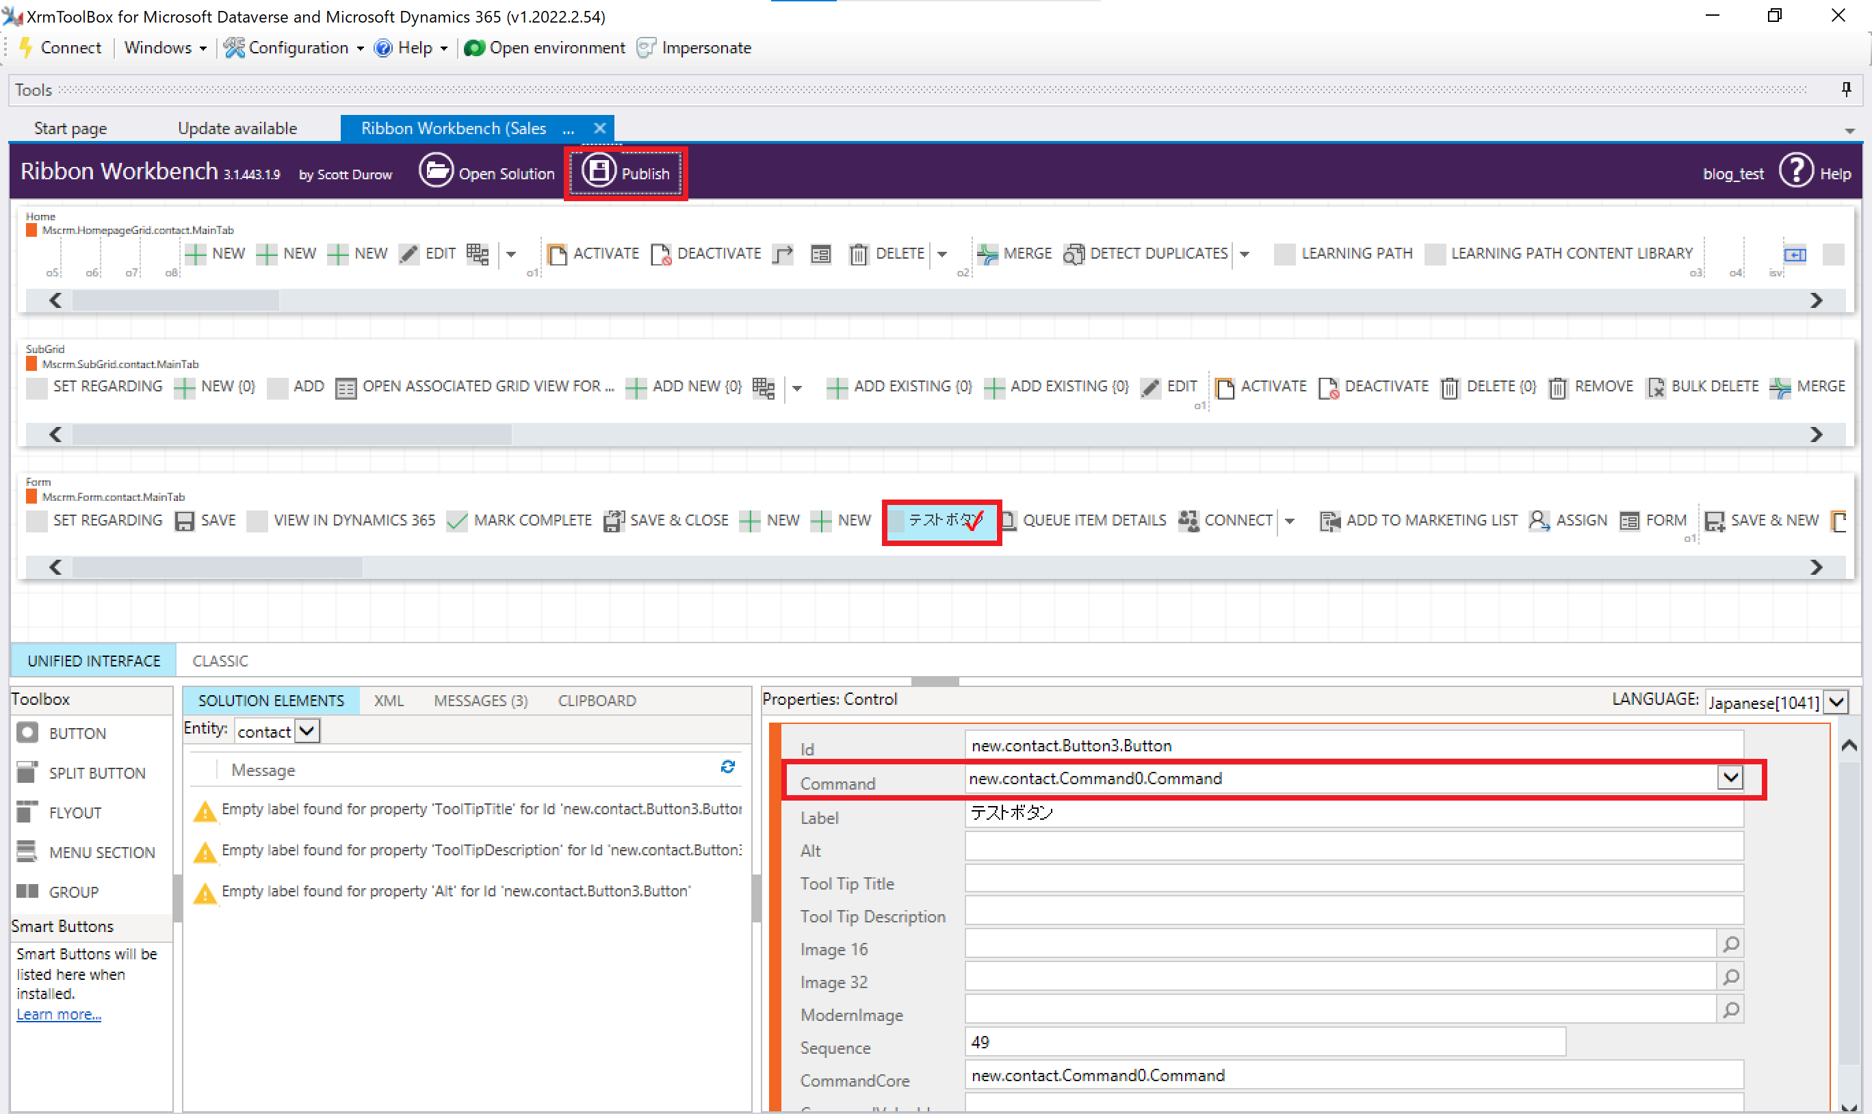Open the MESSAGES (3) tab
The width and height of the screenshot is (1872, 1114).
480,701
